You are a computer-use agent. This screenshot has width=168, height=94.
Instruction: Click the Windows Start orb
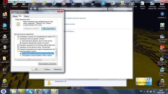3,91
